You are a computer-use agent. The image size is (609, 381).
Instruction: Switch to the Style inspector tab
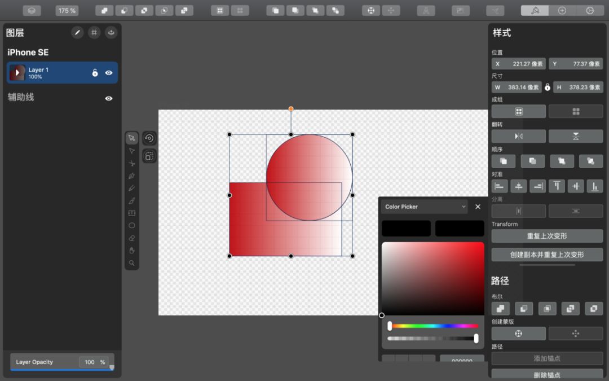click(534, 11)
